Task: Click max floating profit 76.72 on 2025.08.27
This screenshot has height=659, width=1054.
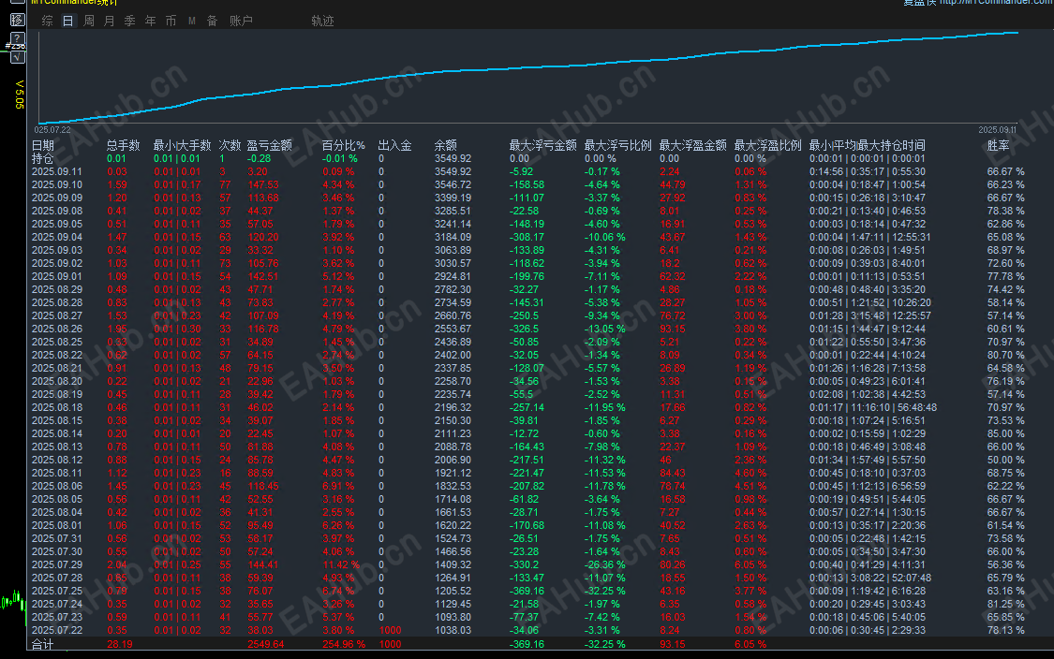Action: (672, 315)
